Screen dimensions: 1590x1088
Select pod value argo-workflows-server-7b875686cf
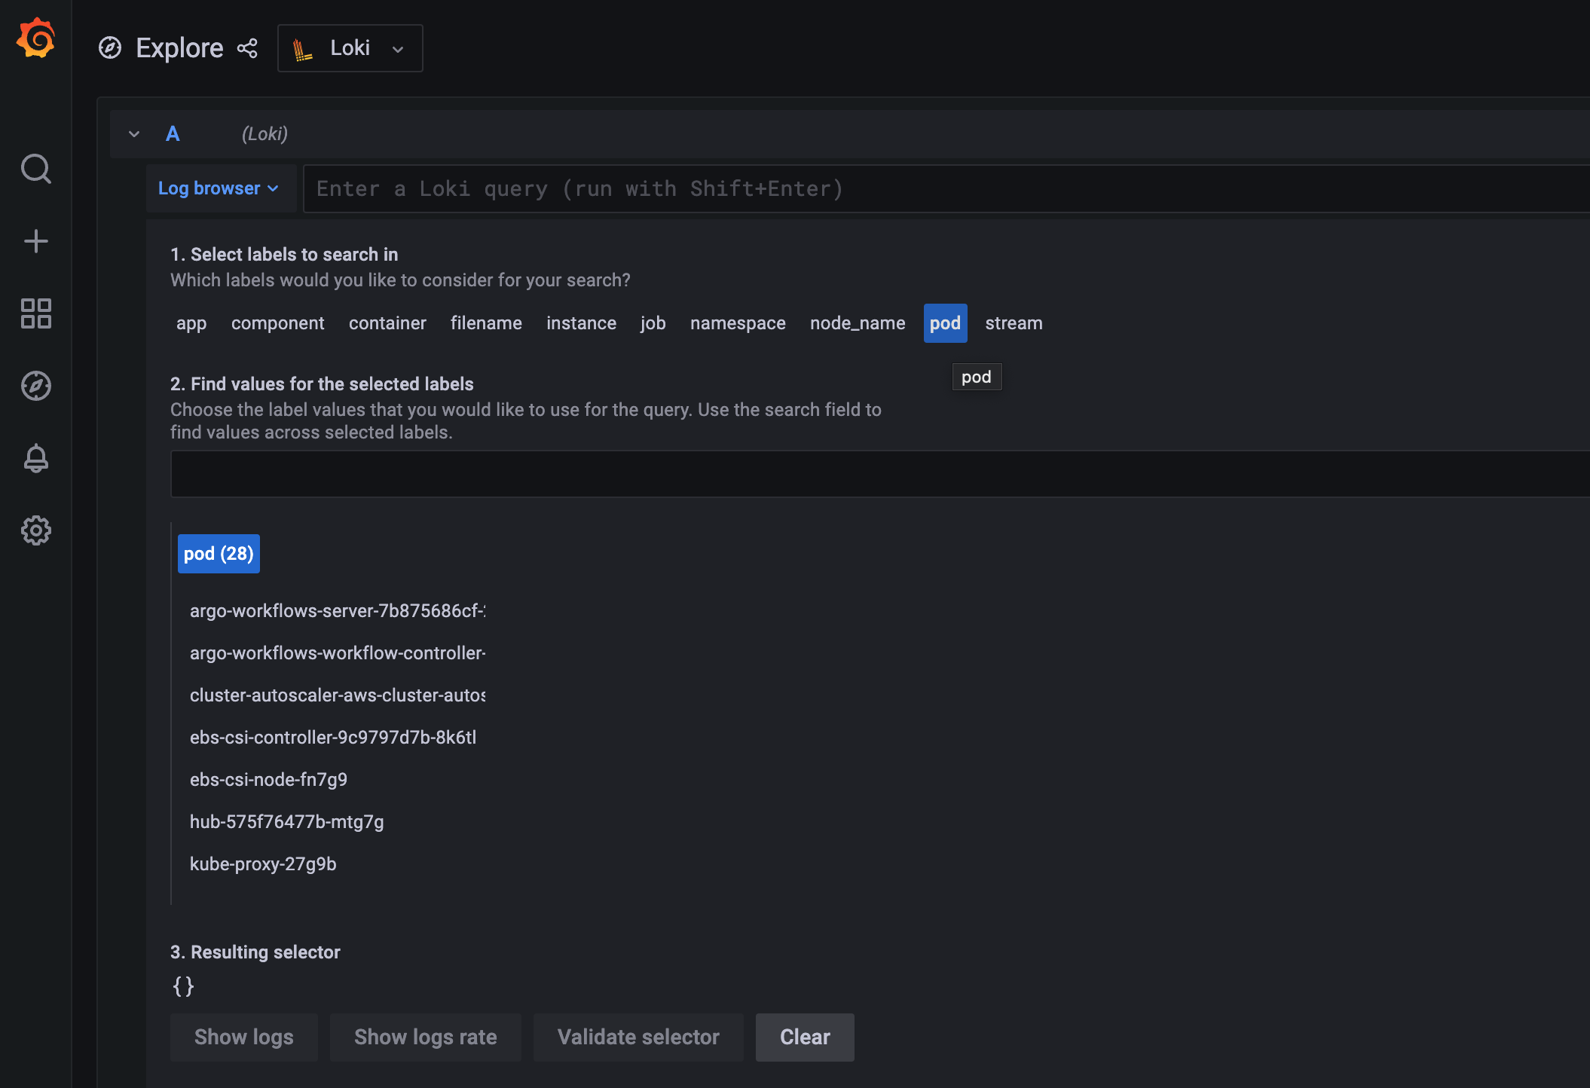[337, 611]
